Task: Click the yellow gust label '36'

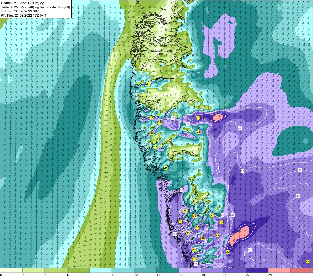Action: pyautogui.click(x=198, y=227)
